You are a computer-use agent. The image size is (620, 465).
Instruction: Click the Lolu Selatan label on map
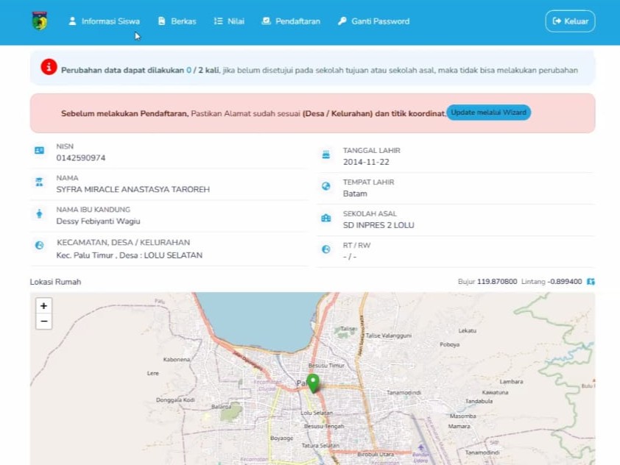click(317, 413)
